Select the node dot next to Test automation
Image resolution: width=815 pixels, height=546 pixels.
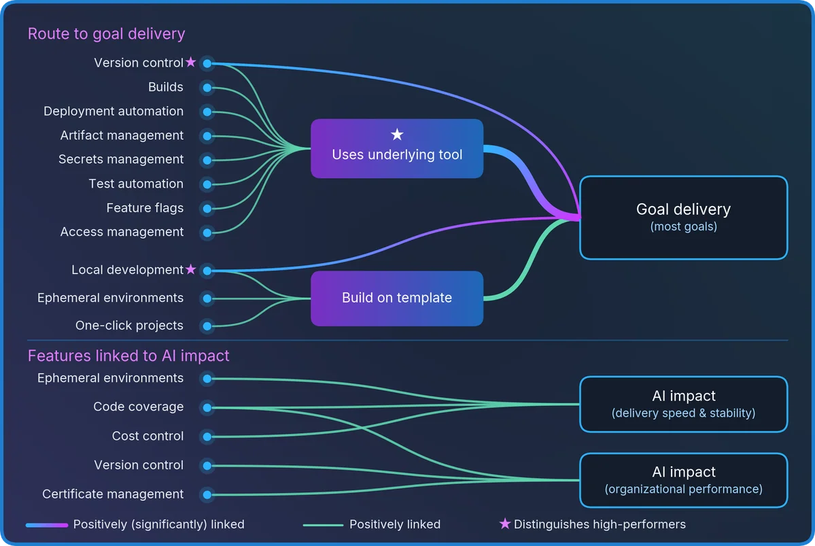click(x=207, y=184)
